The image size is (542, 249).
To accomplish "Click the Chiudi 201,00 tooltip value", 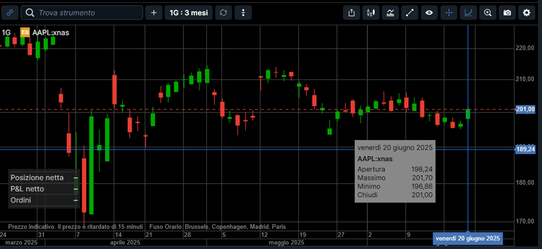I will [x=422, y=195].
